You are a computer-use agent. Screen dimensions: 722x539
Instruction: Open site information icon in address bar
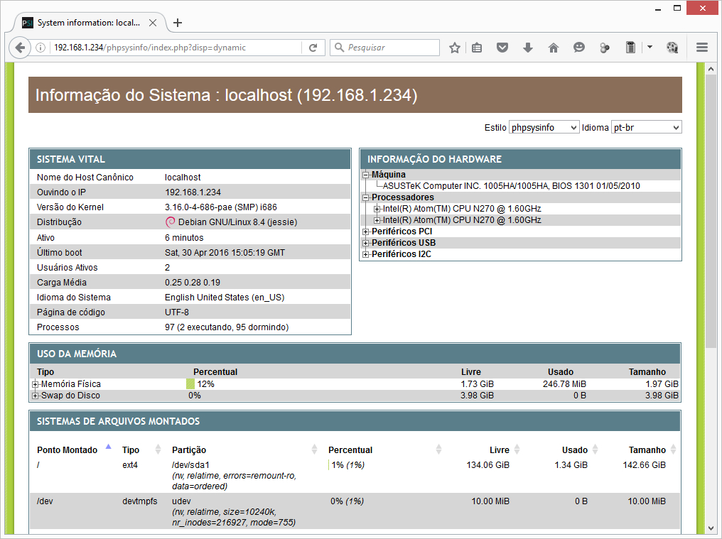41,48
